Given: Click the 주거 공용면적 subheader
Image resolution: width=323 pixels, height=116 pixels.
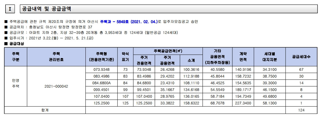Looking at the screenshot, I should click(167, 60).
